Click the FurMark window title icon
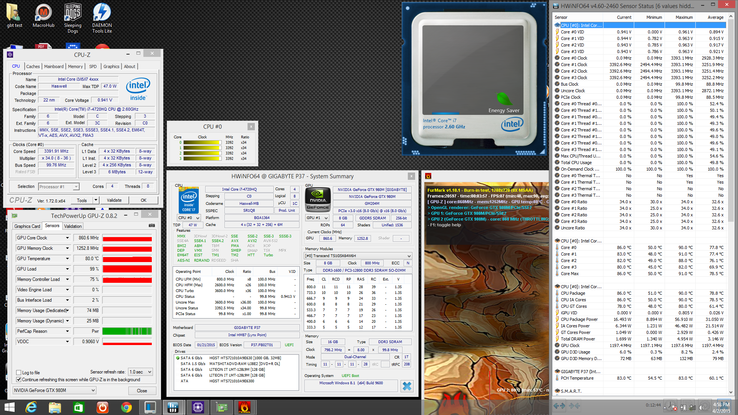 428,176
